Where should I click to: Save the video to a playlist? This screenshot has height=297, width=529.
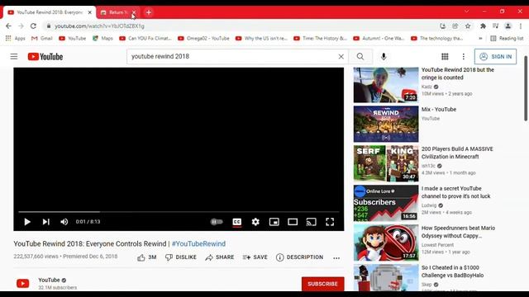(x=255, y=257)
